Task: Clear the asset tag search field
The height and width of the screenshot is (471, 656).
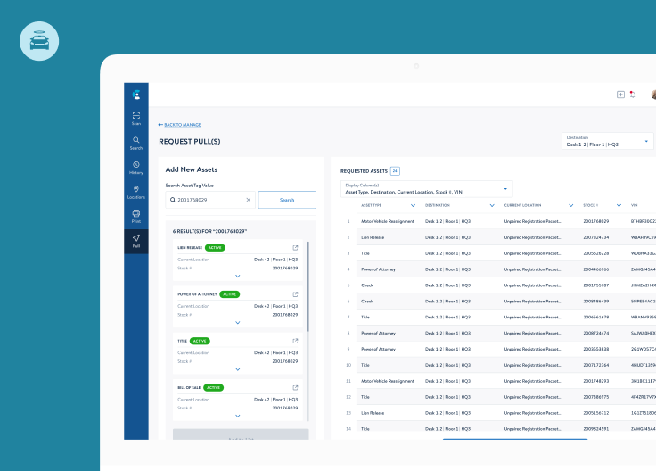Action: tap(249, 200)
